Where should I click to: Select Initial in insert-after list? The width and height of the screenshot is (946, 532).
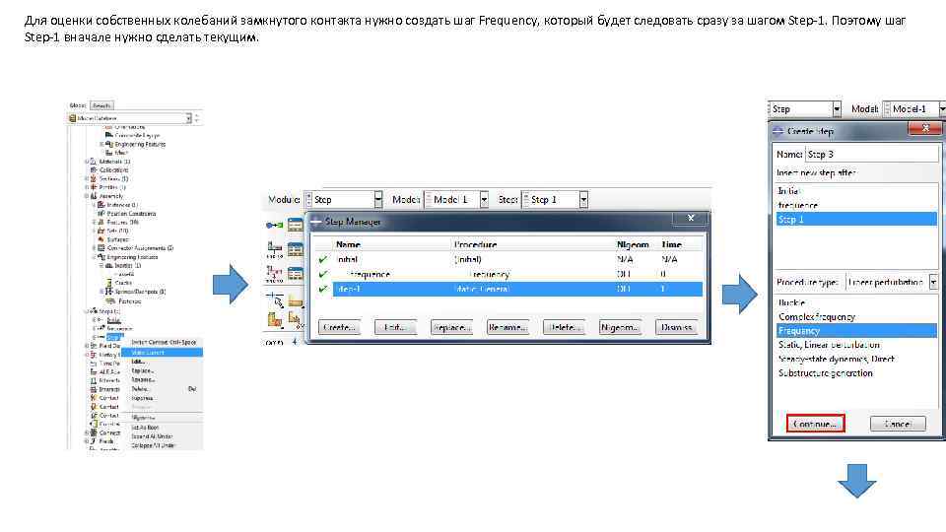click(x=856, y=190)
